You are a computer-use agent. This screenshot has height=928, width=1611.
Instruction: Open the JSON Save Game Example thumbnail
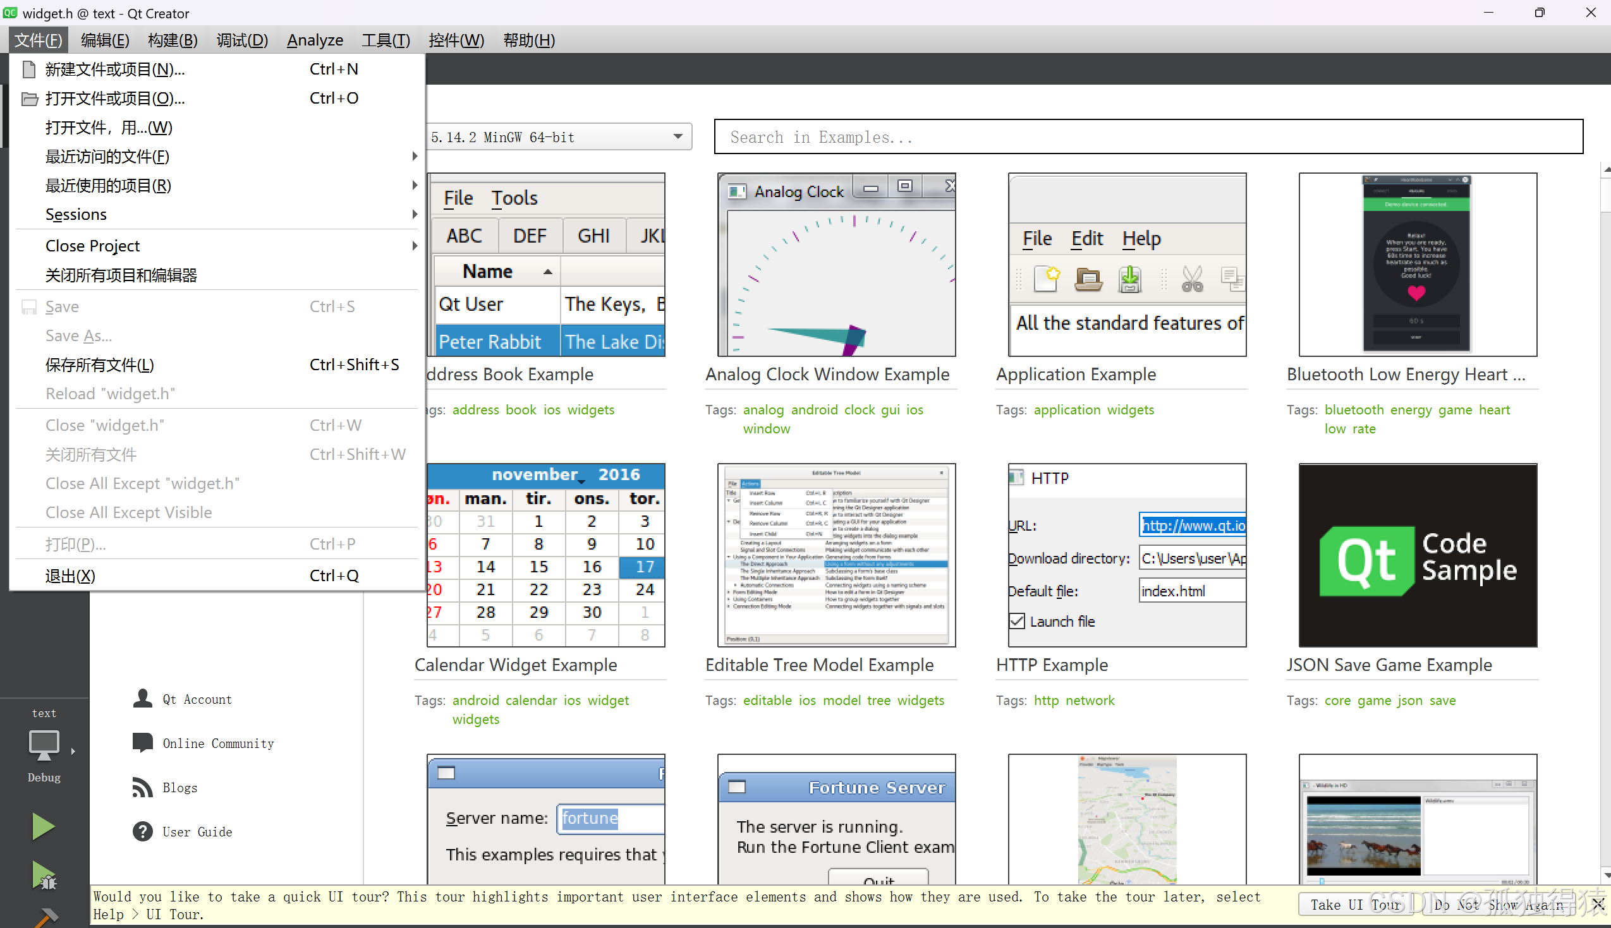[1417, 555]
